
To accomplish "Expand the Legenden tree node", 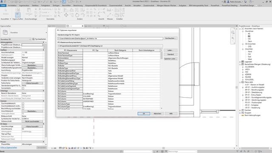I will pos(240,62).
